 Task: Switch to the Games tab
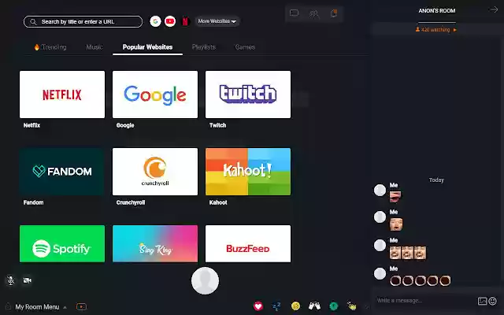pos(245,47)
